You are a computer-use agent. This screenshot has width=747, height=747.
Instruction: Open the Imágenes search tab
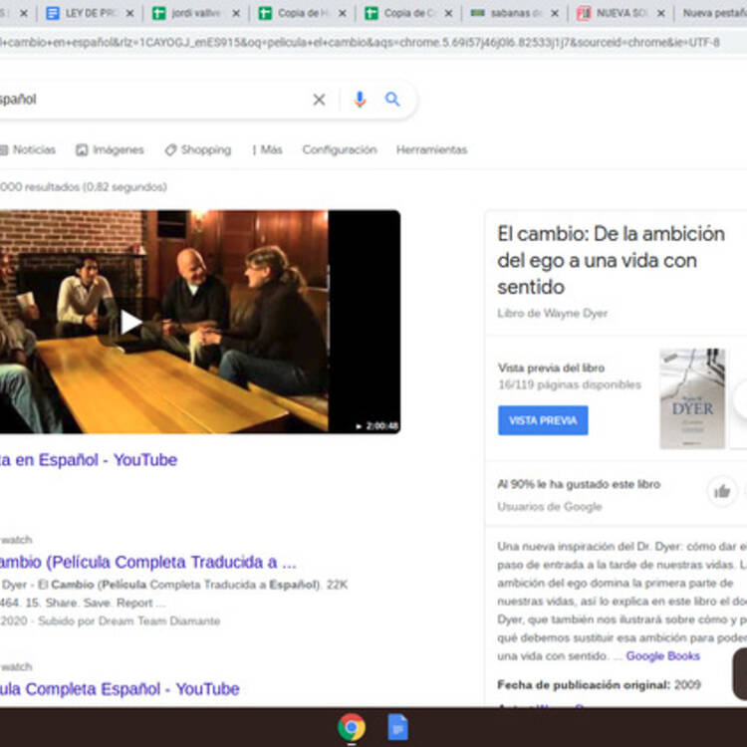[110, 150]
